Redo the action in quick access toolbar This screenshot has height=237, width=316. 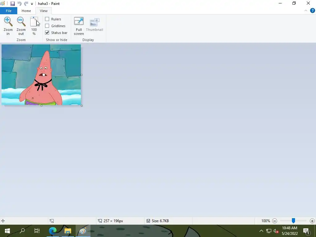(26, 4)
